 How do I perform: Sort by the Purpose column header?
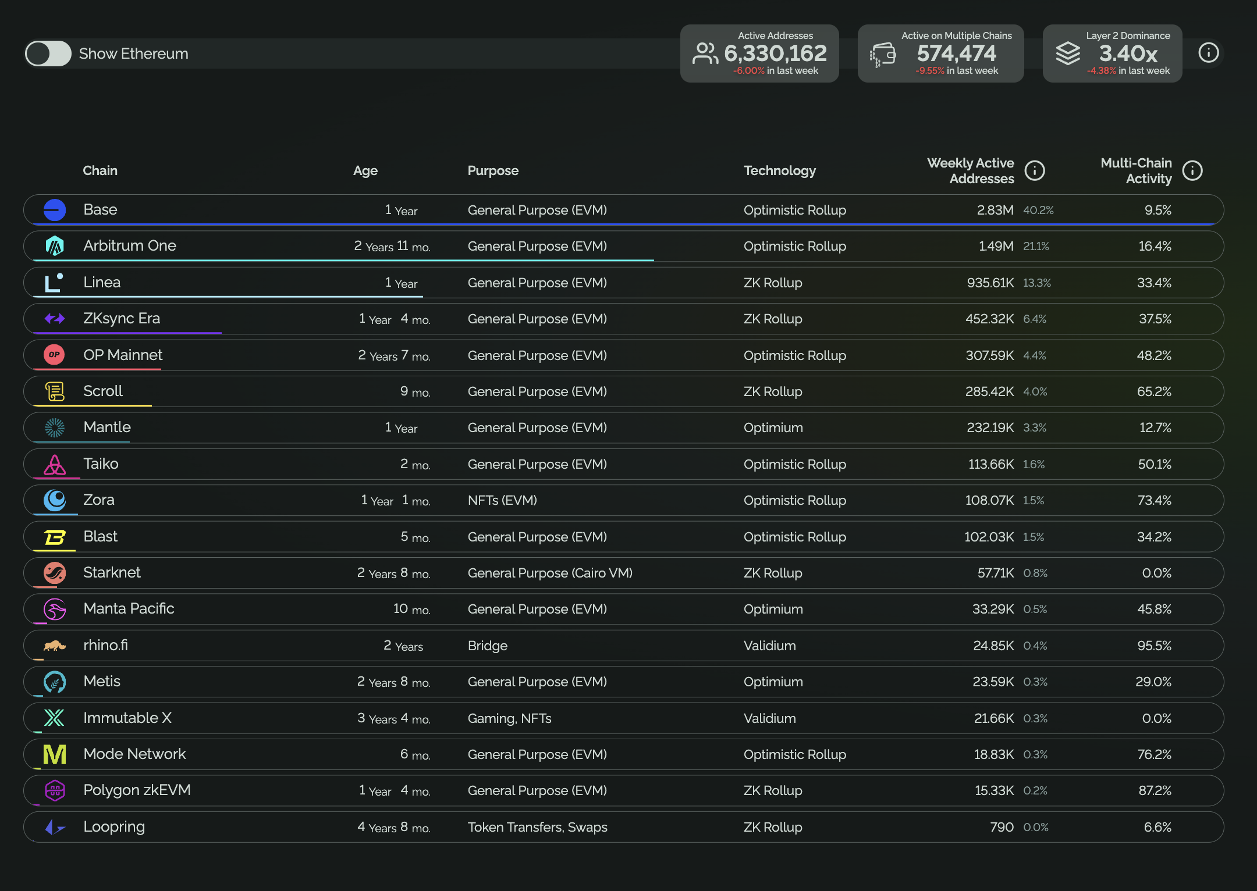493,170
